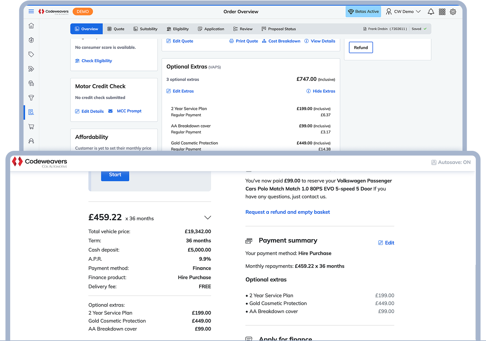Switch to the Review tab
This screenshot has width=486, height=341.
point(243,29)
